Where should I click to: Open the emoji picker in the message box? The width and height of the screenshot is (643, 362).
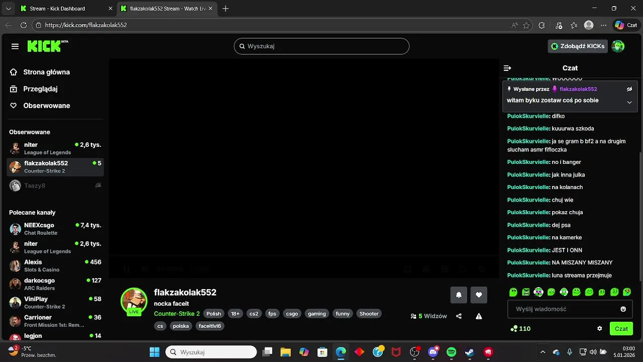pyautogui.click(x=623, y=309)
